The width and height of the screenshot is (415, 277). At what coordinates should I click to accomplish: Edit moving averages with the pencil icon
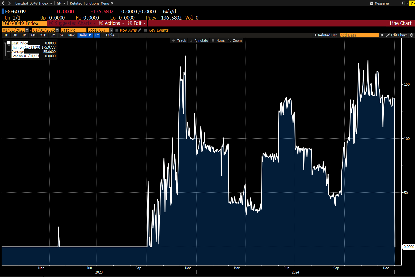coord(139,30)
